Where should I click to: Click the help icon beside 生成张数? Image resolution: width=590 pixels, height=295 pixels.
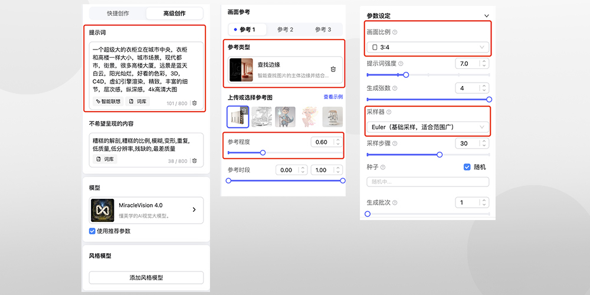[394, 88]
